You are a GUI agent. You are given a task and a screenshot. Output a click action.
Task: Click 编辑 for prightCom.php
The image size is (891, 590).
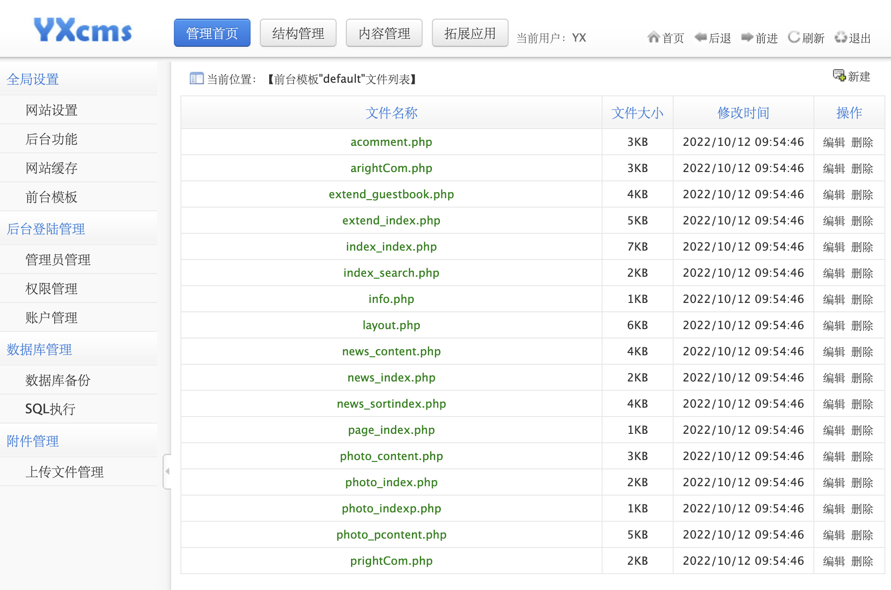tap(834, 561)
